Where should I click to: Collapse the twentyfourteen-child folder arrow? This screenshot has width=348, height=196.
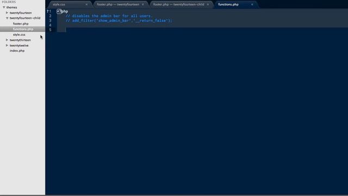tap(7, 18)
